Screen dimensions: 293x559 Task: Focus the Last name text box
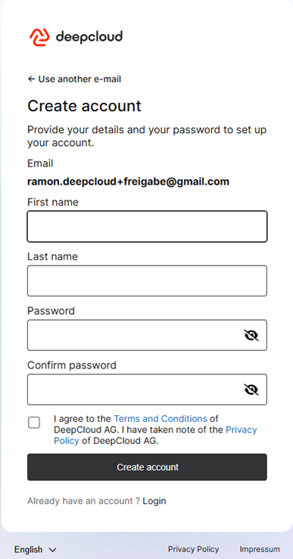[x=147, y=281]
